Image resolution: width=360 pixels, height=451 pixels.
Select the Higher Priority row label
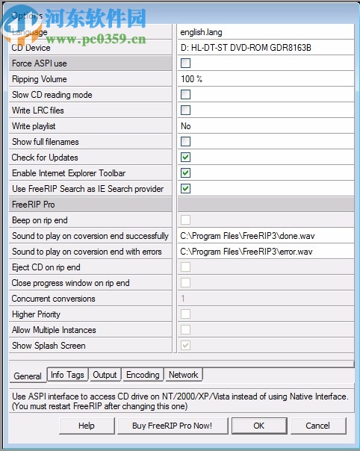90,314
